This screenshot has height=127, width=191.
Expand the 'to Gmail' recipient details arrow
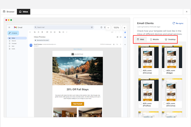pyautogui.click(x=39, y=46)
